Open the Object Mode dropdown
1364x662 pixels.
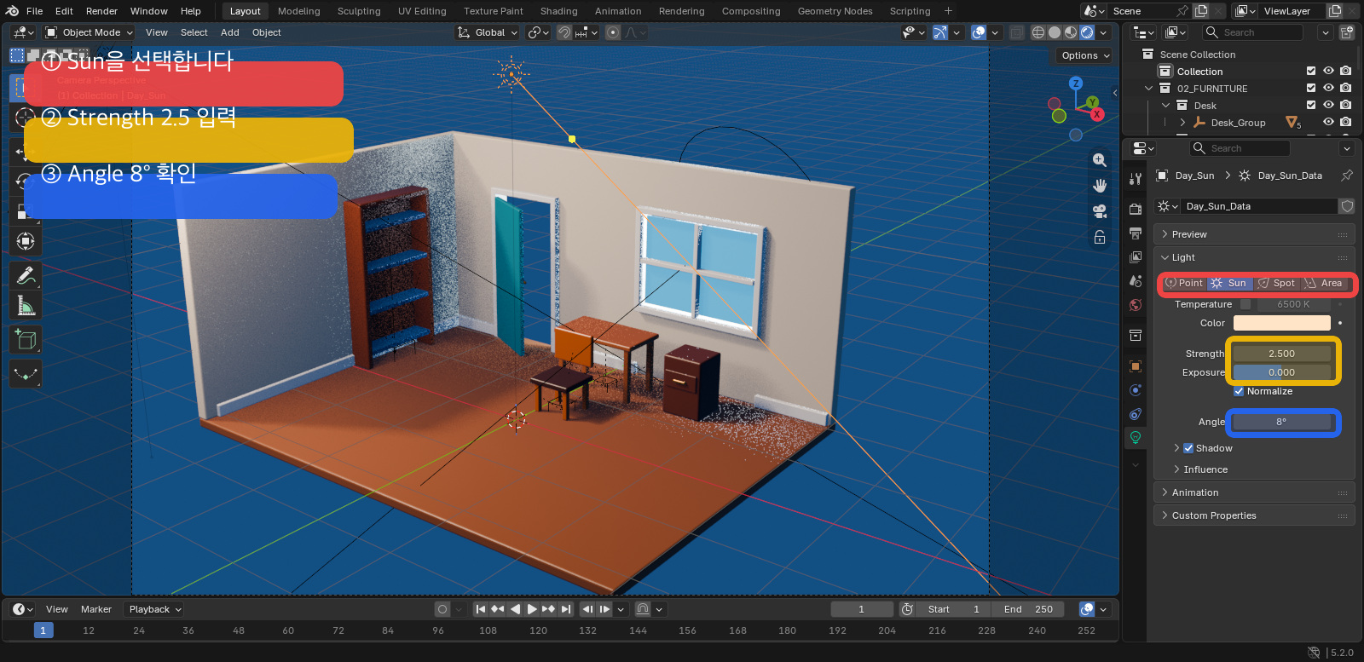pos(89,32)
